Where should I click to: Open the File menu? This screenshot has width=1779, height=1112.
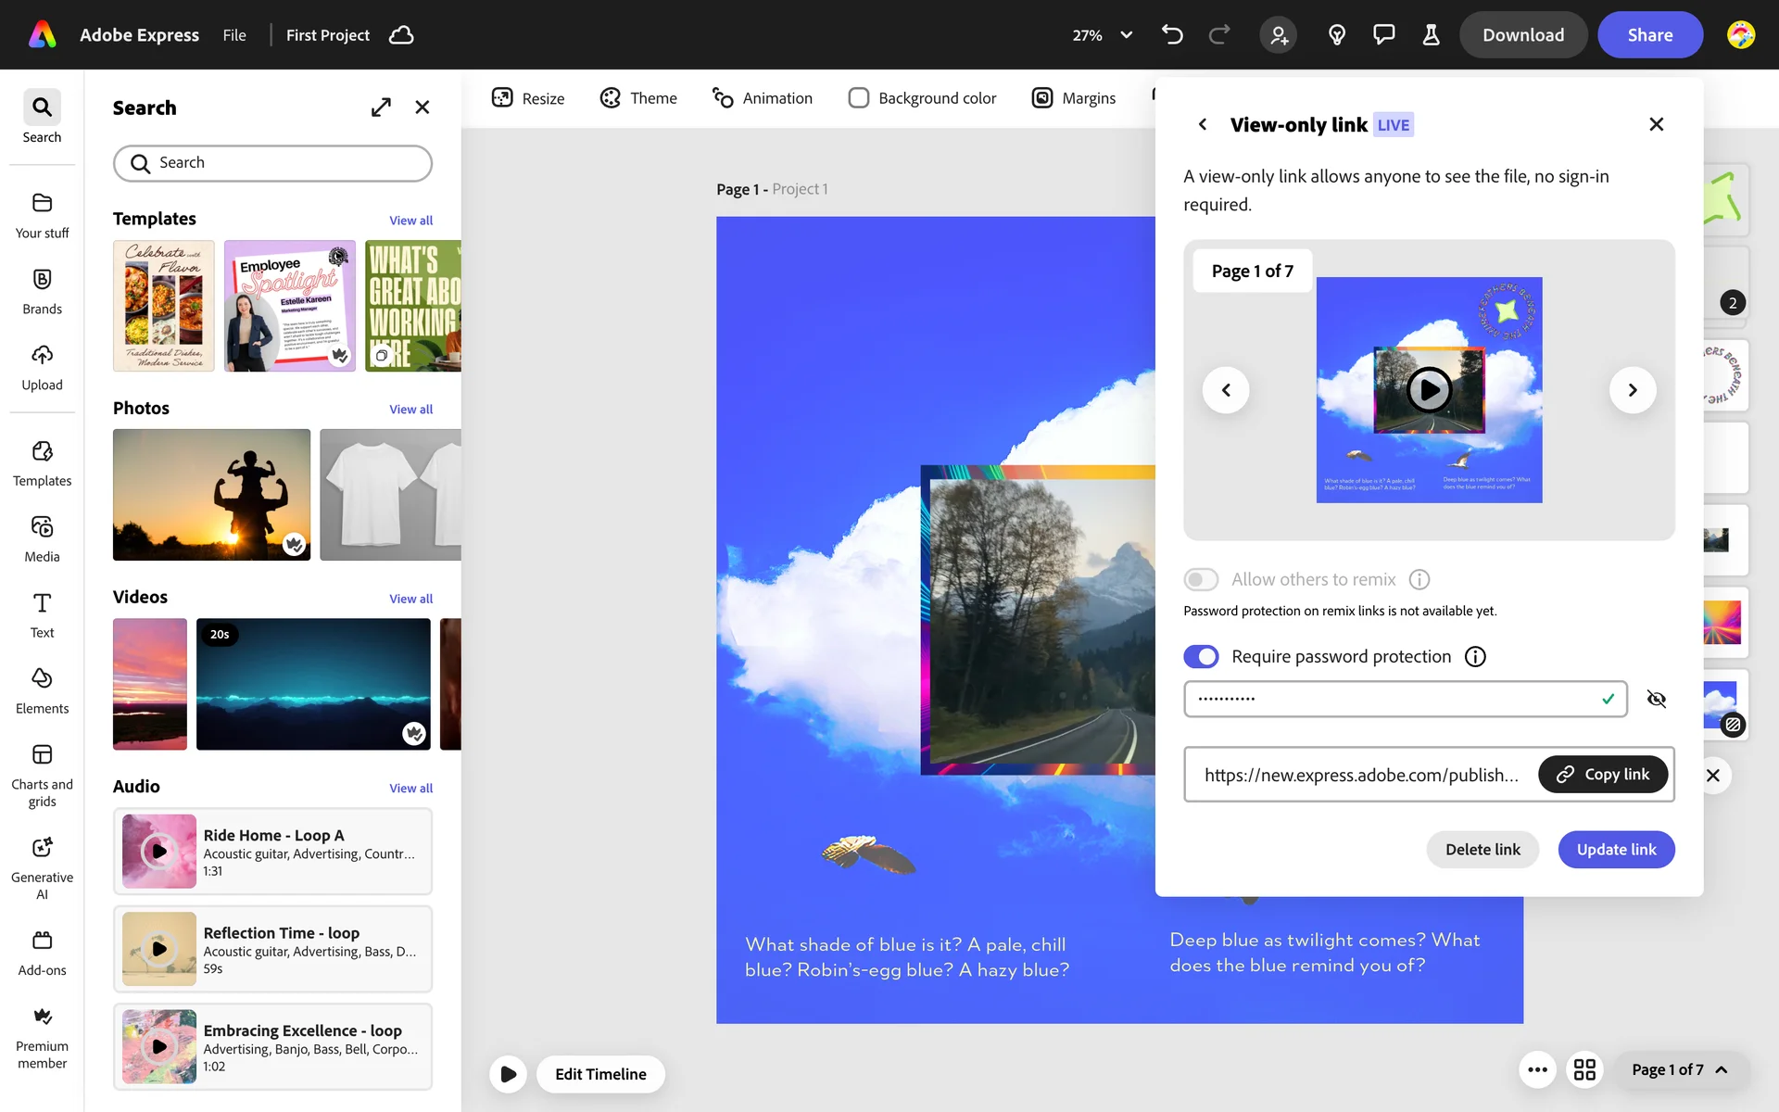[234, 35]
